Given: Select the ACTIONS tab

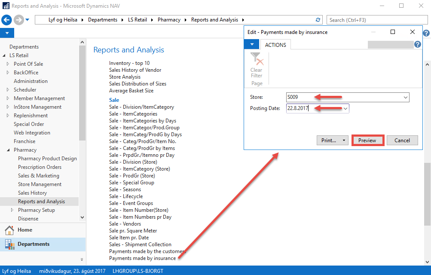Looking at the screenshot, I should point(275,45).
